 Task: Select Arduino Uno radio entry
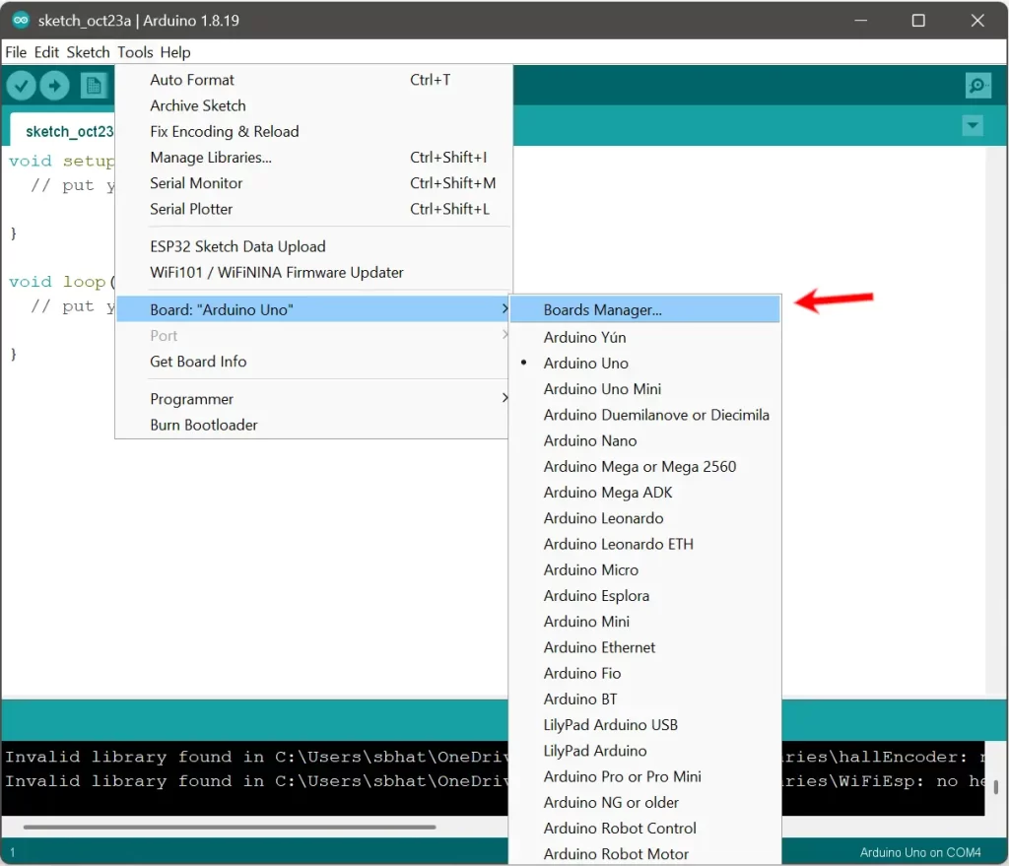tap(585, 363)
